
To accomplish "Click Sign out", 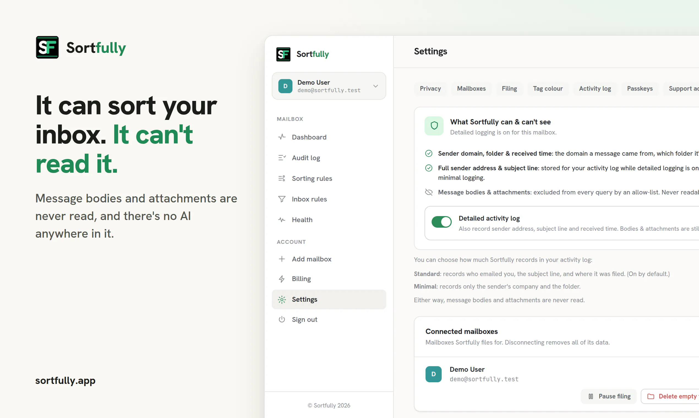I will 329,320.
